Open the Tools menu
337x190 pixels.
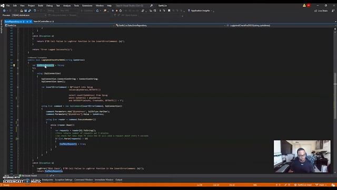76,6
